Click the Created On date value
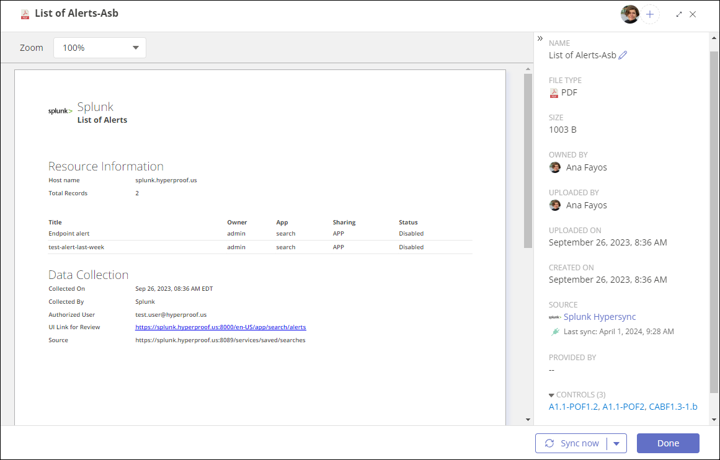 click(608, 280)
